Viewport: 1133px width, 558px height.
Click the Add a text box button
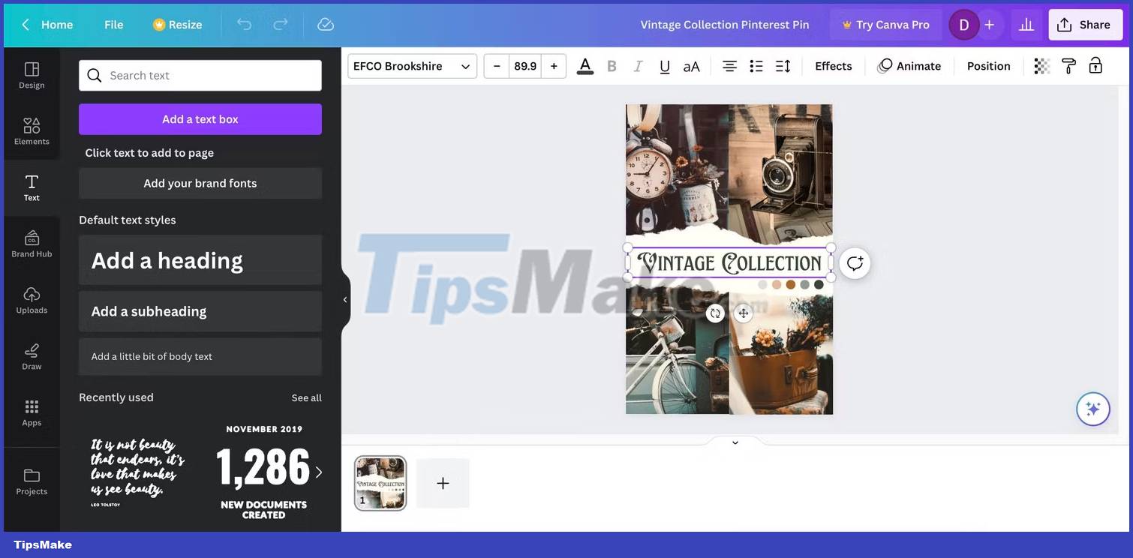tap(200, 118)
